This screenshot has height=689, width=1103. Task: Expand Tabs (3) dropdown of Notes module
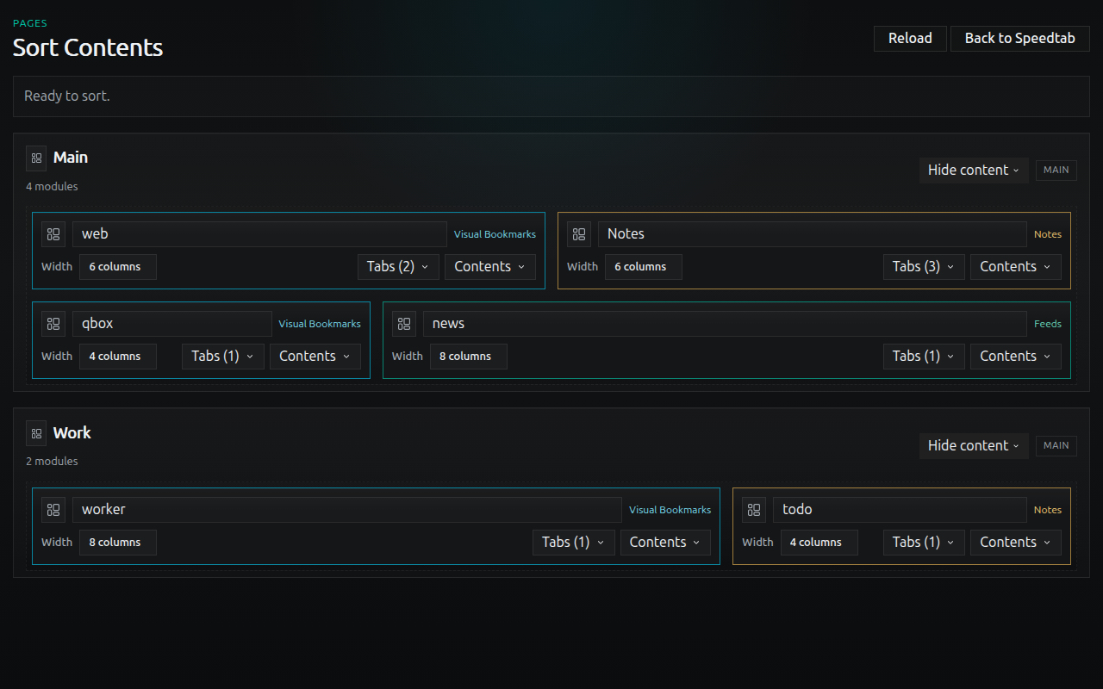(x=924, y=267)
